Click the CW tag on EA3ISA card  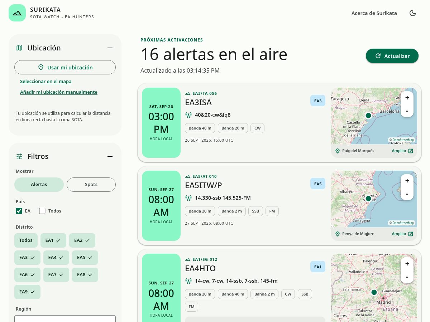click(257, 128)
